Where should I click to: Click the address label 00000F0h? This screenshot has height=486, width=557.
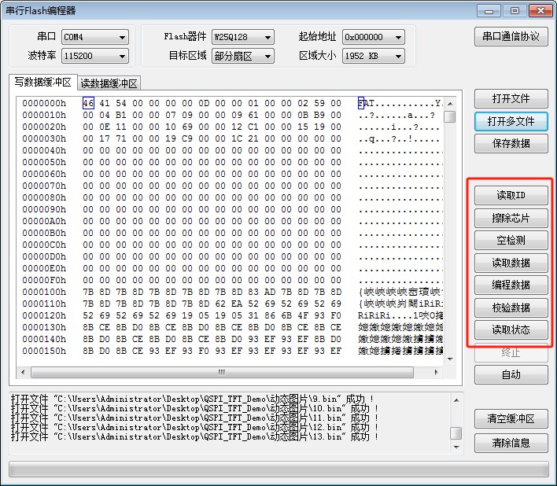pyautogui.click(x=44, y=280)
